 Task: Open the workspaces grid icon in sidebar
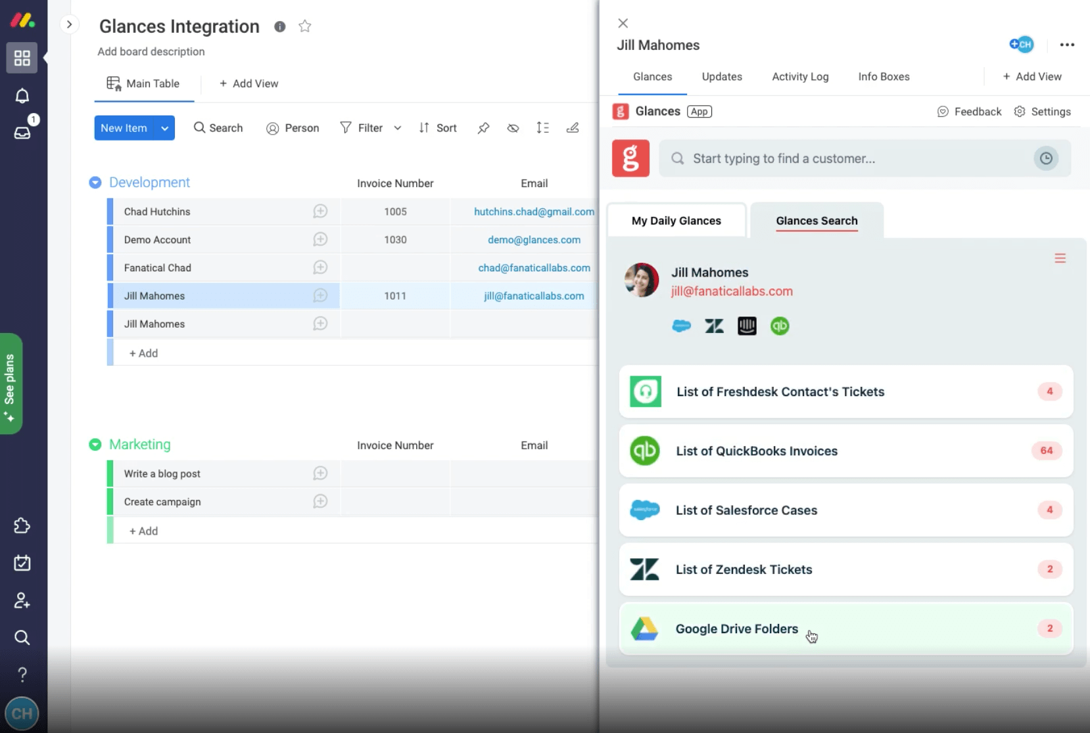22,58
